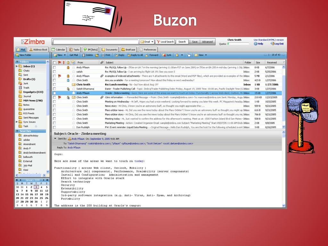Screen dimensions: 328x246
Task: Click the Get Mail button
Action: [74, 55]
